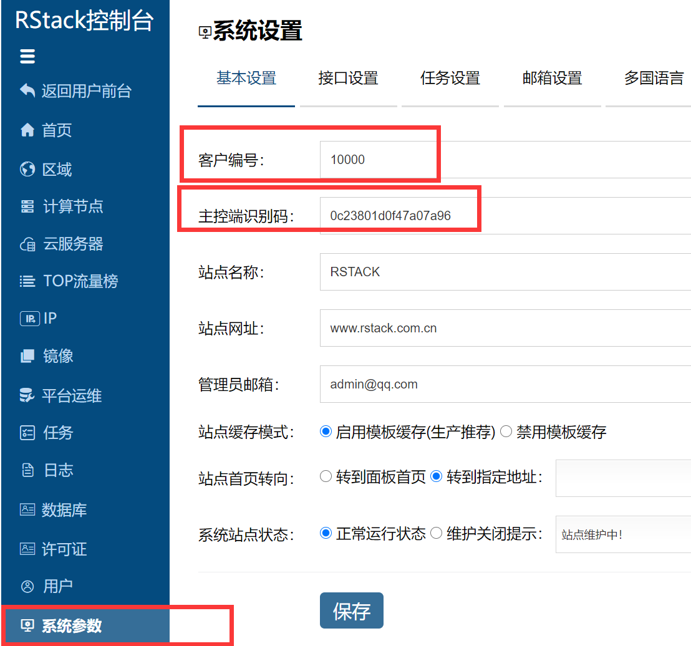This screenshot has height=646, width=691.
Task: Focus the 客户编号 input field
Action: tap(506, 160)
